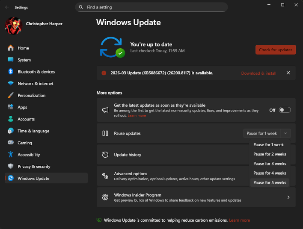The image size is (303, 229).
Task: Toggle Get the latest updates switch
Action: pyautogui.click(x=285, y=110)
